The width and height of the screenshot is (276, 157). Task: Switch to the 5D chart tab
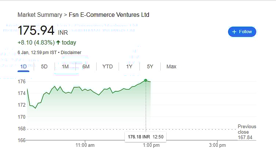tap(44, 66)
